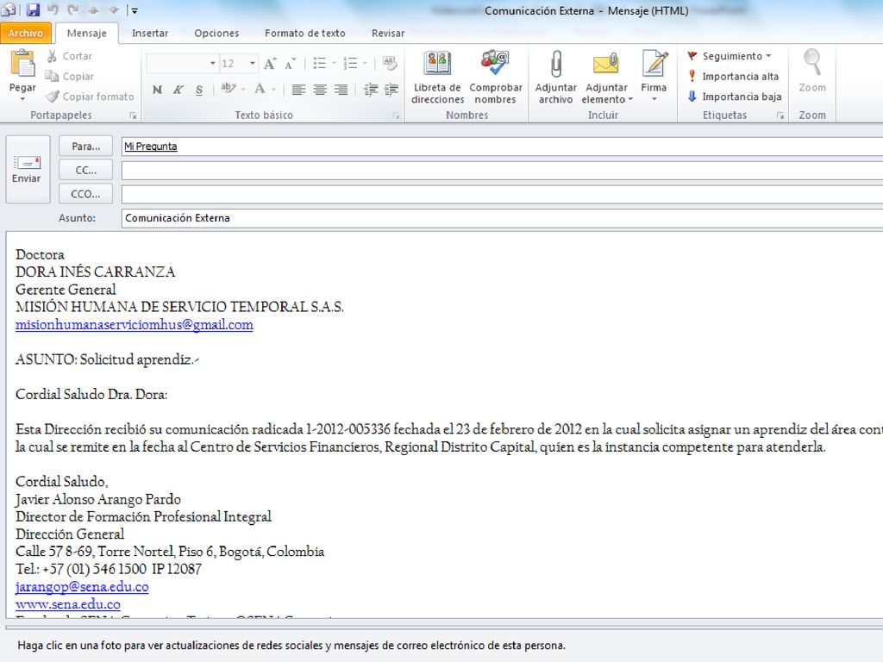Click in the Asunto subject field
Viewport: 883px width, 662px height.
503,218
